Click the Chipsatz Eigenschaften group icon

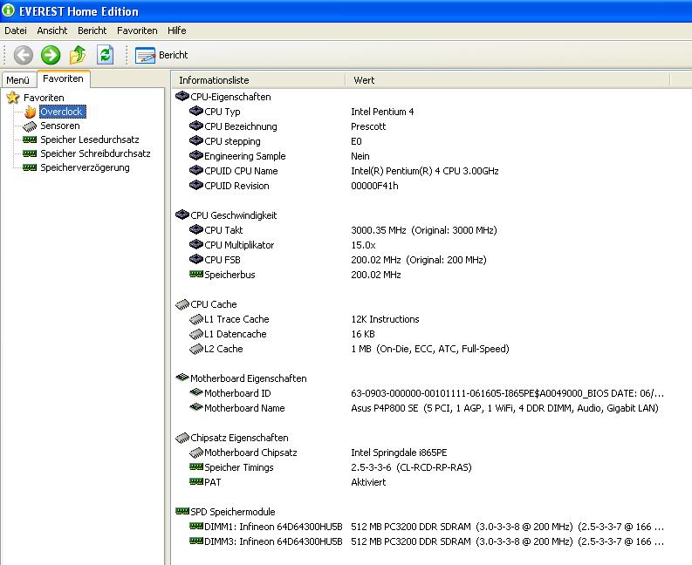coord(182,438)
